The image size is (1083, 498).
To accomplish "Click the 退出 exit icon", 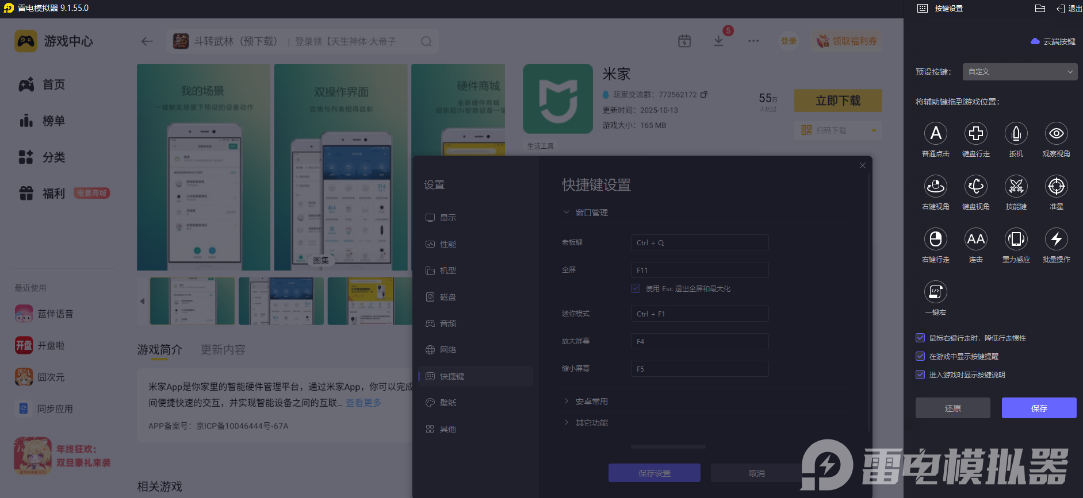I will click(x=1061, y=9).
